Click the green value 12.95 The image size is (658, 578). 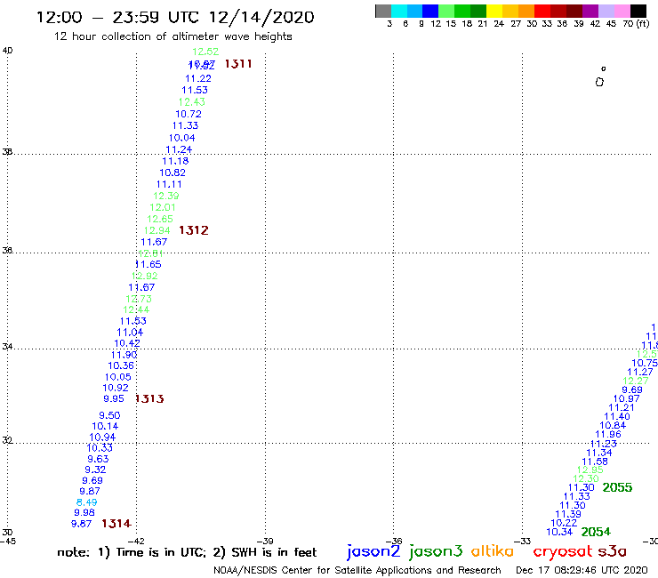point(590,470)
